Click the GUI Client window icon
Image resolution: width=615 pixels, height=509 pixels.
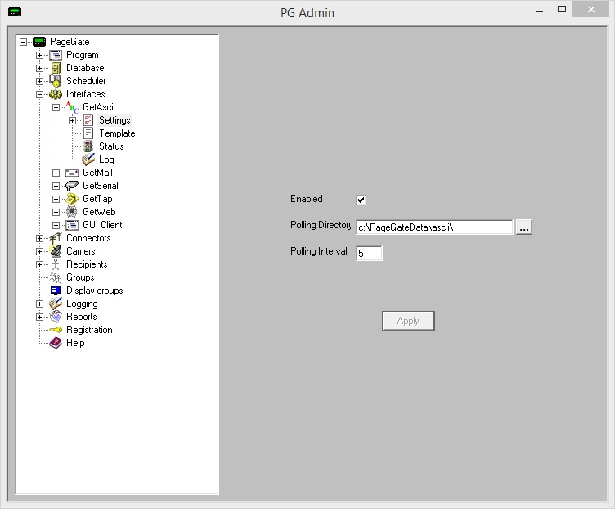72,225
